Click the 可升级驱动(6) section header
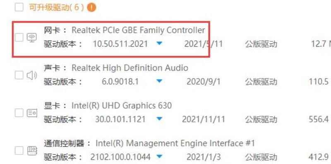Image resolution: width=331 pixels, height=164 pixels. tap(56, 8)
